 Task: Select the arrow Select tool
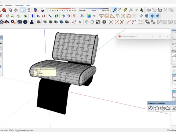(80, 22)
